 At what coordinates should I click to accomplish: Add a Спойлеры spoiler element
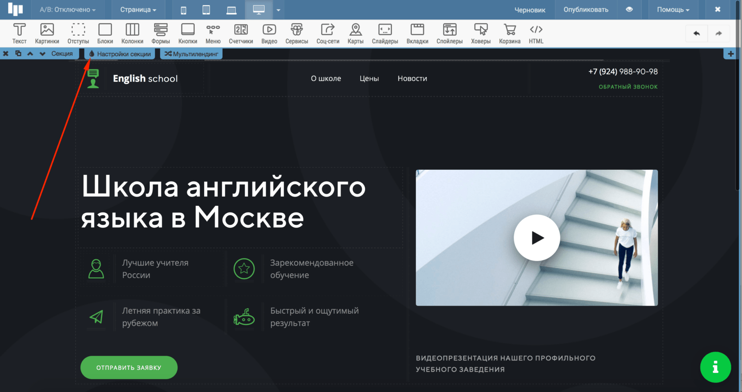coord(449,34)
